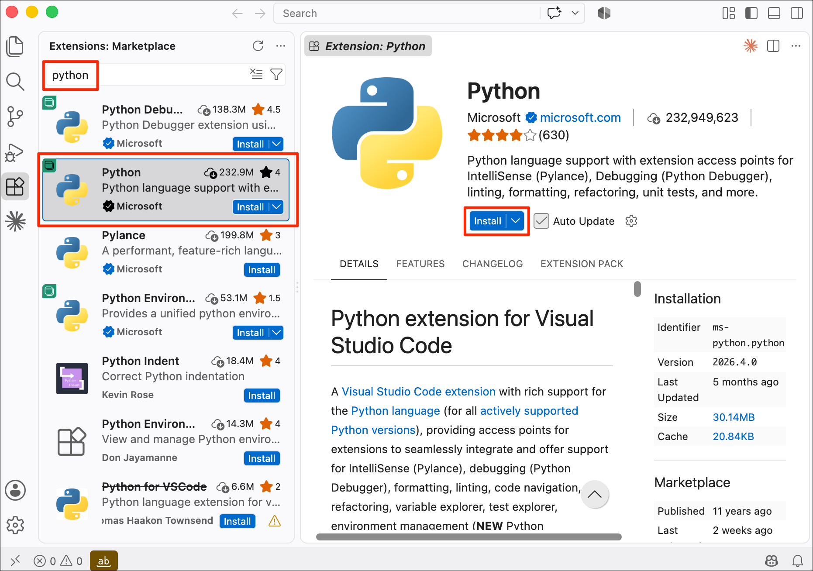Screen dimensions: 813x571
Task: Open Extensions view more actions menu
Action: tap(281, 46)
